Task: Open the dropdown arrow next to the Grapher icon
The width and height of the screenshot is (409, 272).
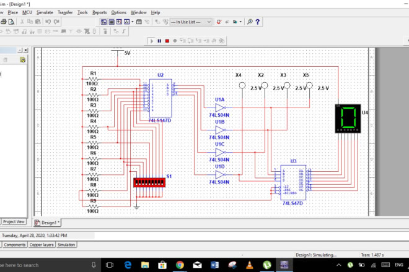Action: tap(133, 22)
